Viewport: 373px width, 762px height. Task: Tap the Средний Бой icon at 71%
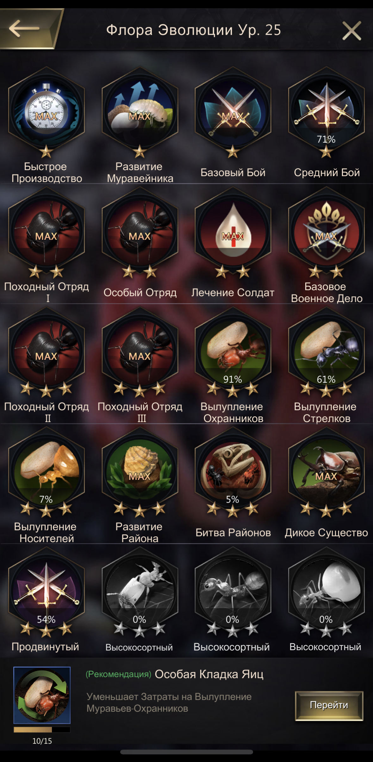coord(326,110)
